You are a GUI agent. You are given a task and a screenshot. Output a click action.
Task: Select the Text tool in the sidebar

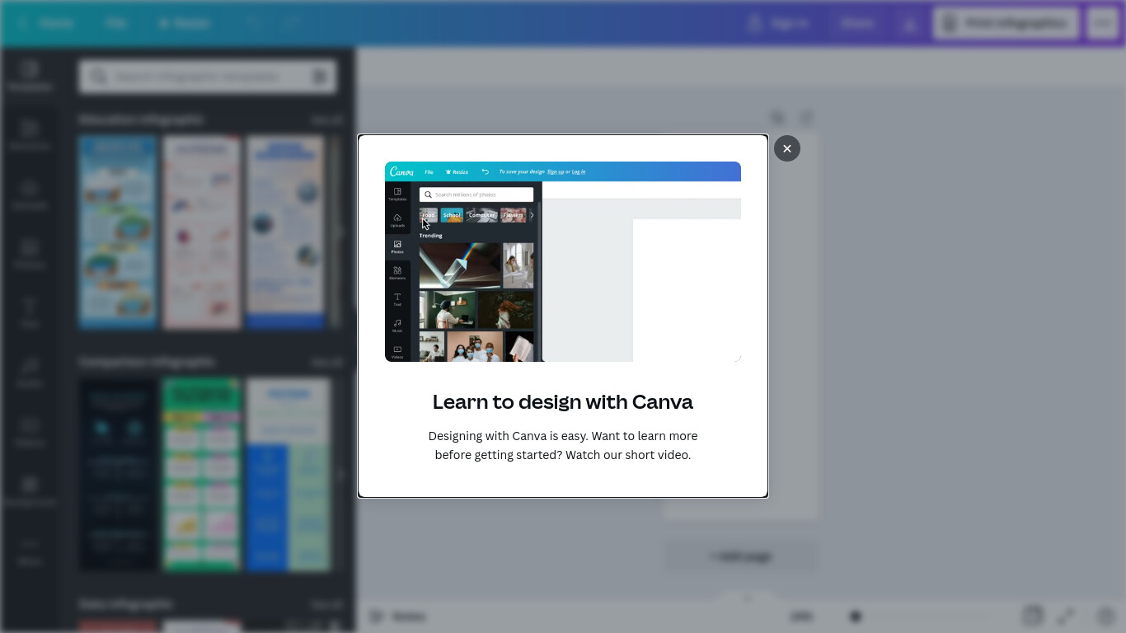(30, 312)
